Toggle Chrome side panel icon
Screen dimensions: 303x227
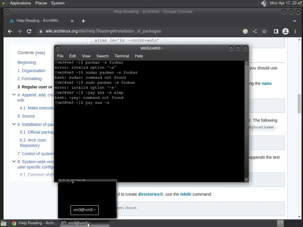[276, 31]
